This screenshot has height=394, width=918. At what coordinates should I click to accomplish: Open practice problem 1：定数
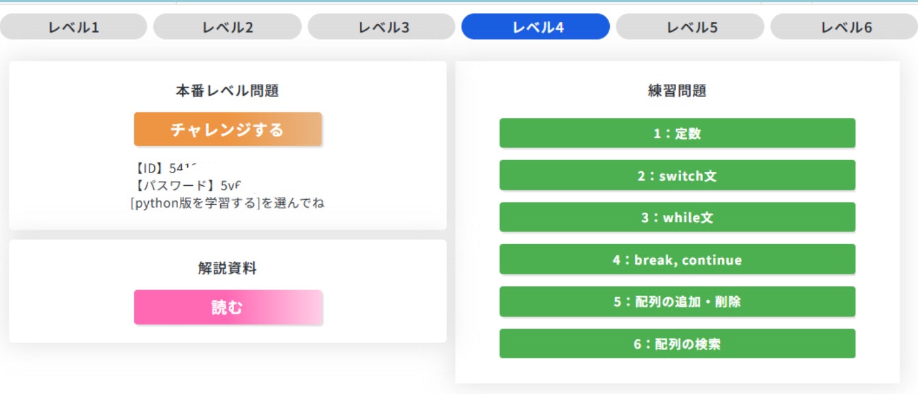pyautogui.click(x=677, y=134)
